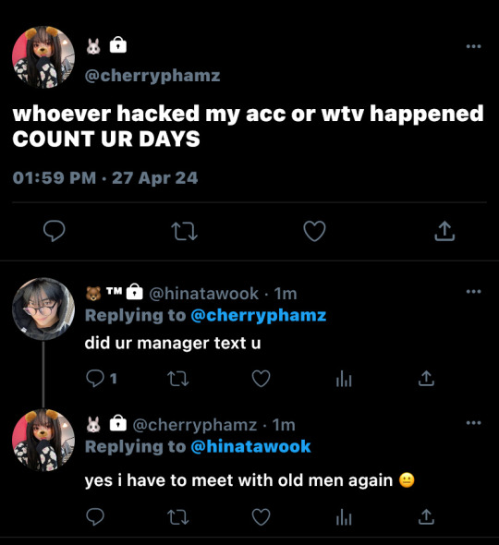Reply to the old men again tweet

click(x=95, y=516)
